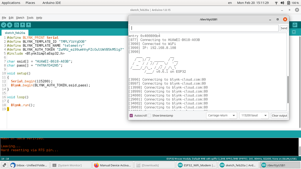301x169 pixels.
Task: Close the /dev/ttyUSB1 serial monitor window
Action: (x=285, y=19)
